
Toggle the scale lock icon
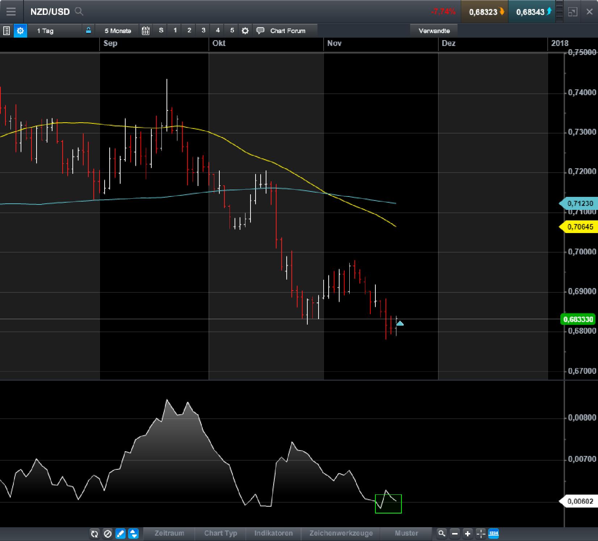(89, 31)
